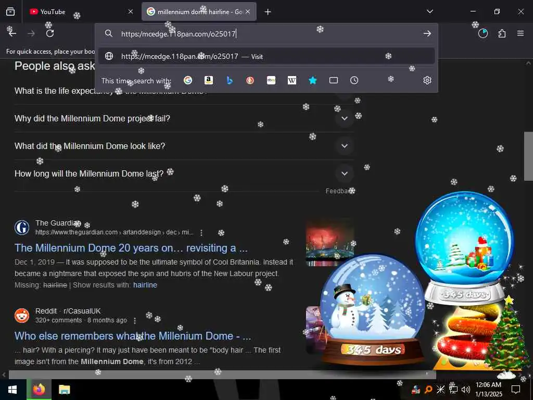Open Firefox from the taskbar
Viewport: 533px width, 400px height.
(x=39, y=390)
